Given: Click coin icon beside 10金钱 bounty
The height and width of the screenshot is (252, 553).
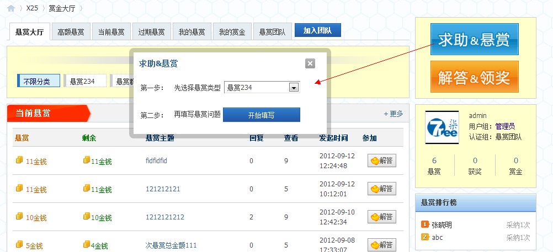Looking at the screenshot, I should click(19, 216).
